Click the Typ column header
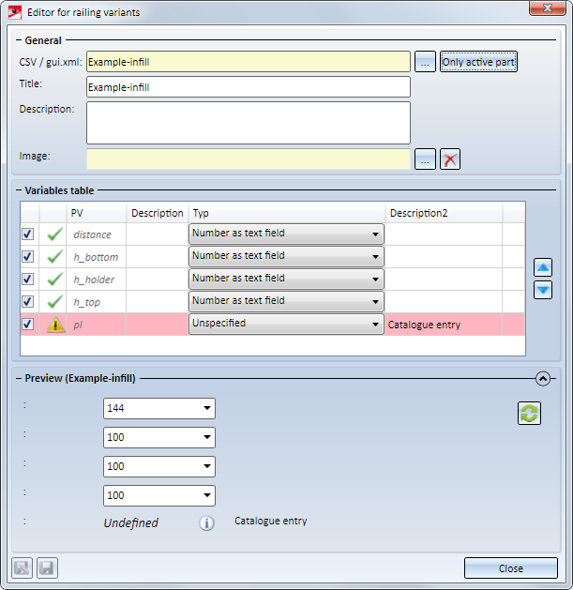This screenshot has width=573, height=590. (287, 213)
